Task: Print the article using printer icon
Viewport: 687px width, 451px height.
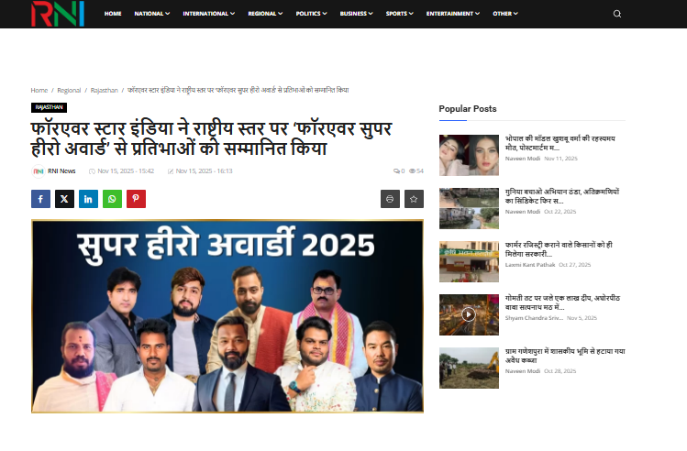Action: pos(390,199)
